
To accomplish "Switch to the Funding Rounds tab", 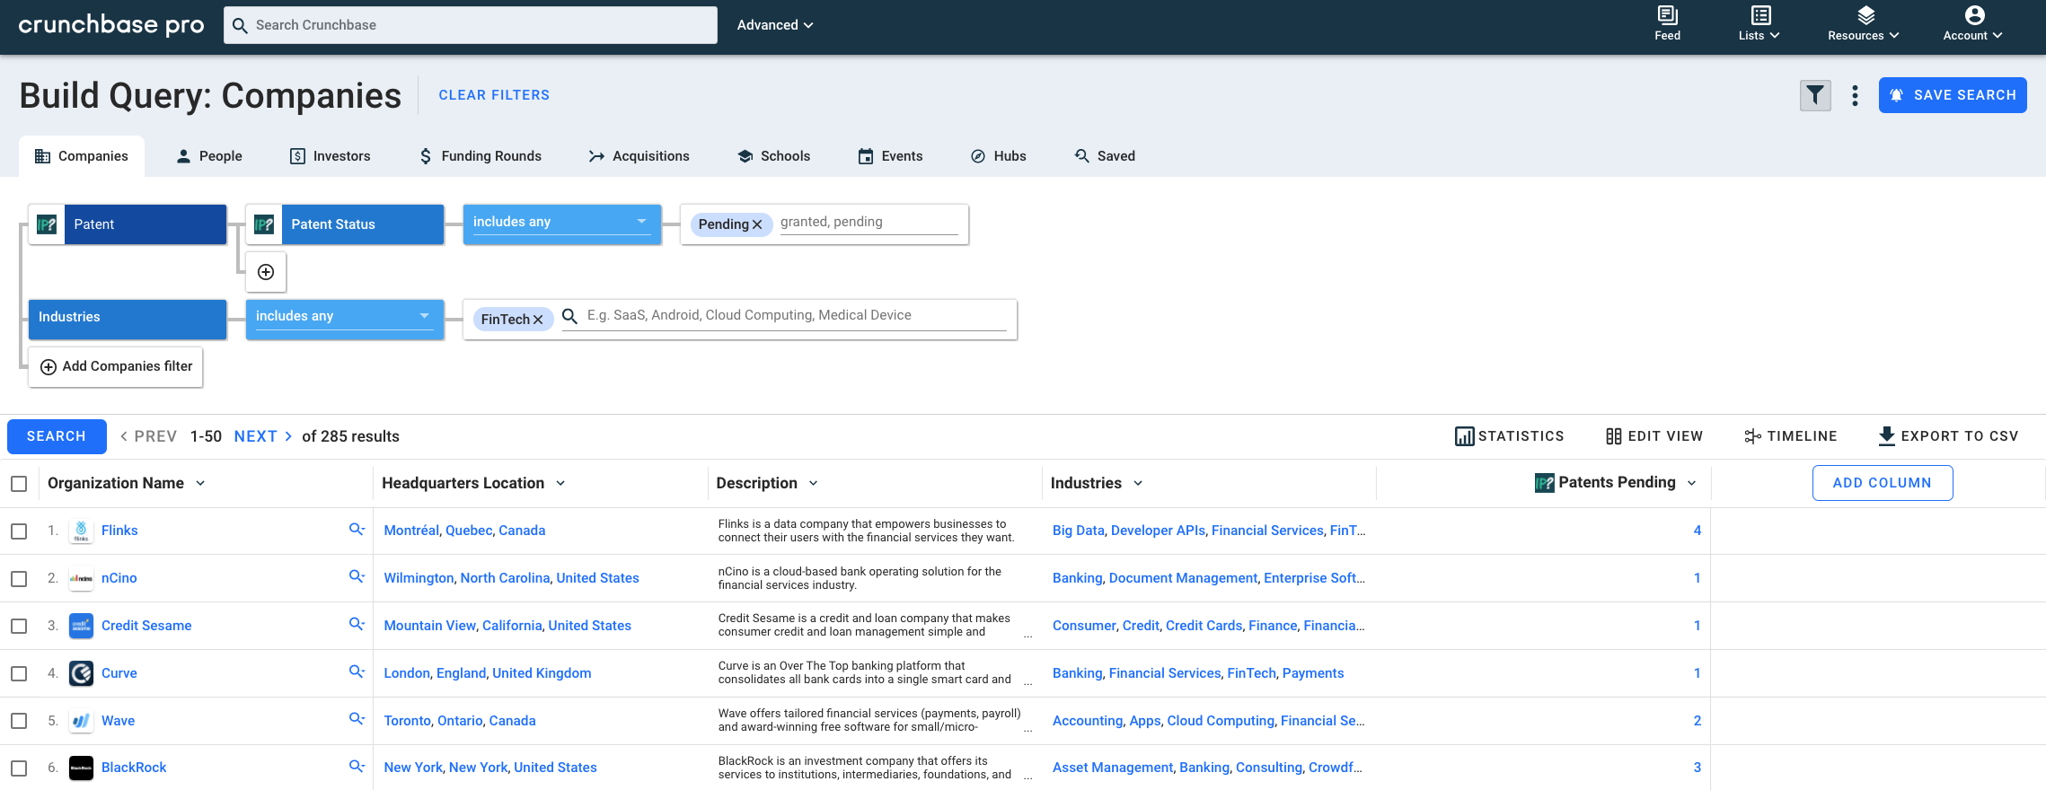I will [480, 156].
